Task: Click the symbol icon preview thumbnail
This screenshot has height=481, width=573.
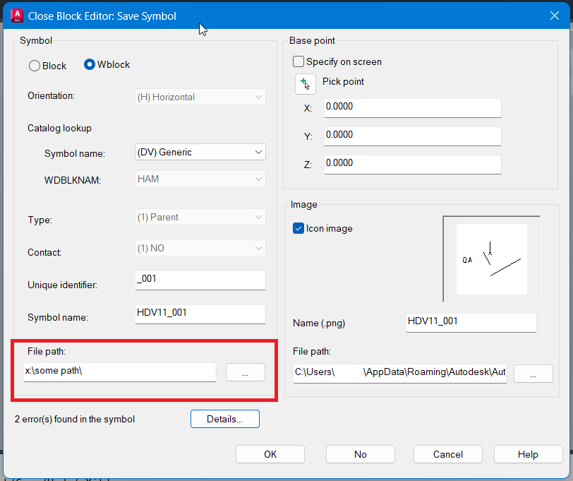Action: point(491,259)
